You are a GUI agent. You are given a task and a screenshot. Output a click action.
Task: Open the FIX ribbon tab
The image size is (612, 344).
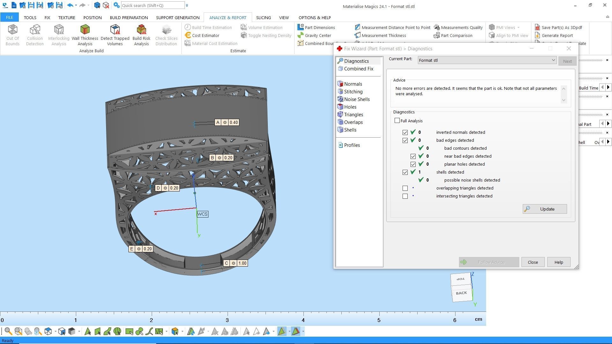(47, 18)
